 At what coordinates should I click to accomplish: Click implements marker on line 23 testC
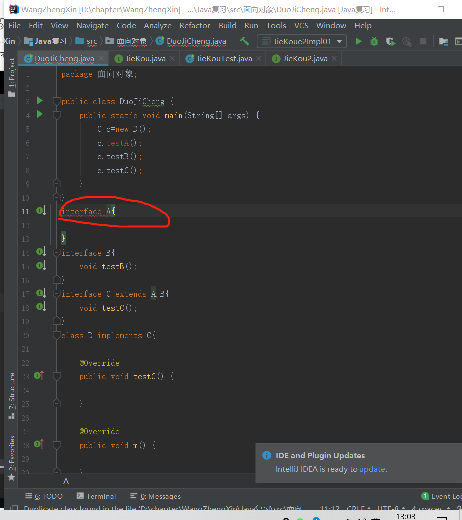(x=39, y=375)
